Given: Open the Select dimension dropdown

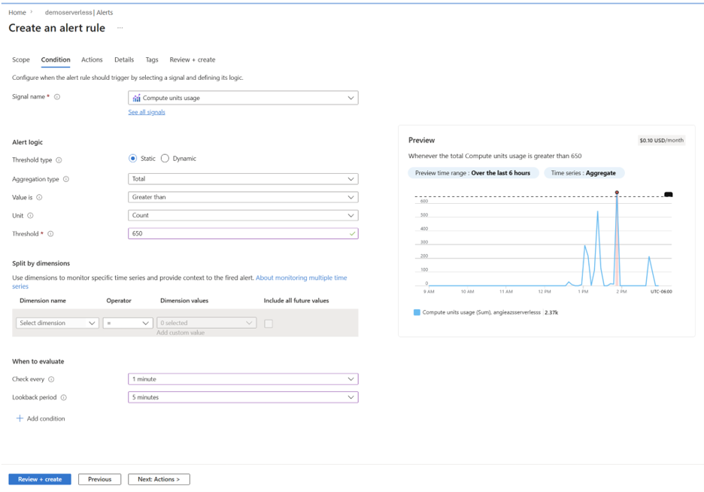Looking at the screenshot, I should click(x=57, y=323).
